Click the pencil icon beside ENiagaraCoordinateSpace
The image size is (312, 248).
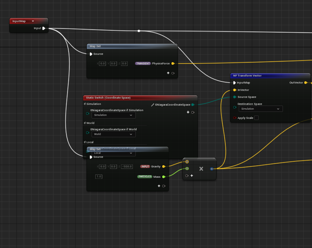tap(153, 105)
